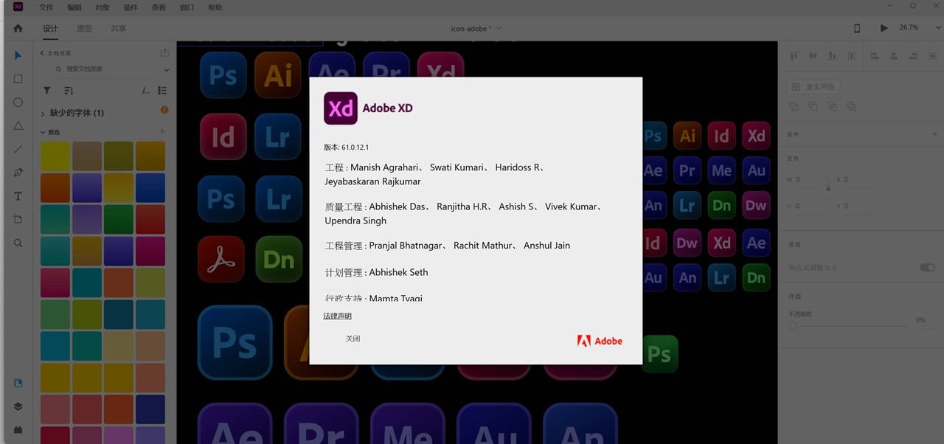Click the boolean Add union icon

click(794, 106)
